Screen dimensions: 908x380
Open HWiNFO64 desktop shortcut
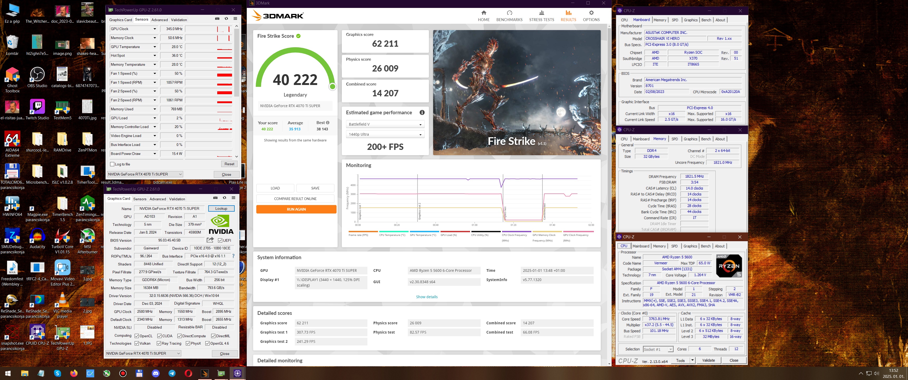[12, 206]
